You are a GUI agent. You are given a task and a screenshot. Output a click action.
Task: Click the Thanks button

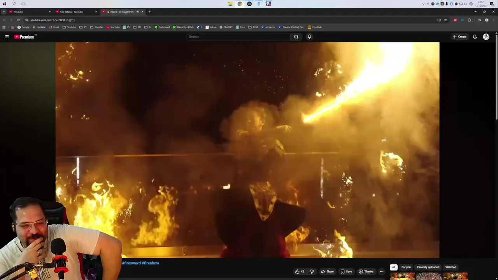[x=366, y=271]
